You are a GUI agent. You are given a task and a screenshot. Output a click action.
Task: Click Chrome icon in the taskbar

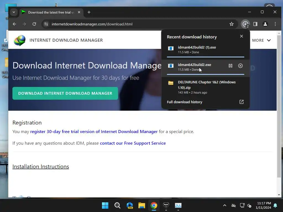click(x=154, y=205)
